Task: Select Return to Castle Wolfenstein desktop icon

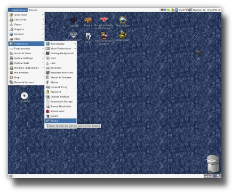Action: pyautogui.click(x=104, y=20)
